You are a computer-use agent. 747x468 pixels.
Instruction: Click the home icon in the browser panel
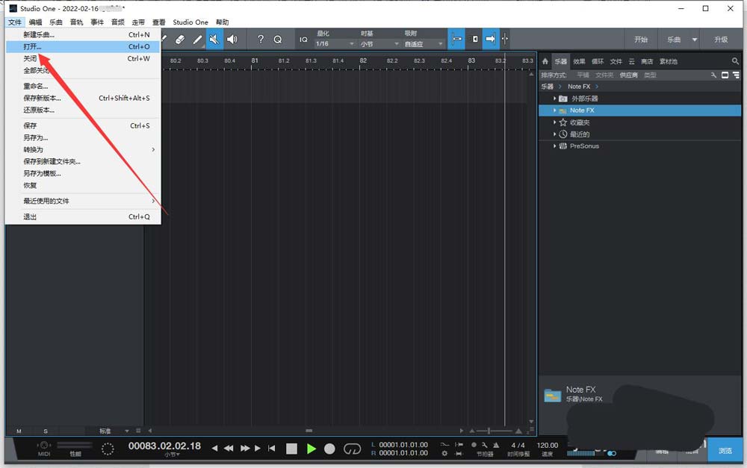[x=545, y=61]
